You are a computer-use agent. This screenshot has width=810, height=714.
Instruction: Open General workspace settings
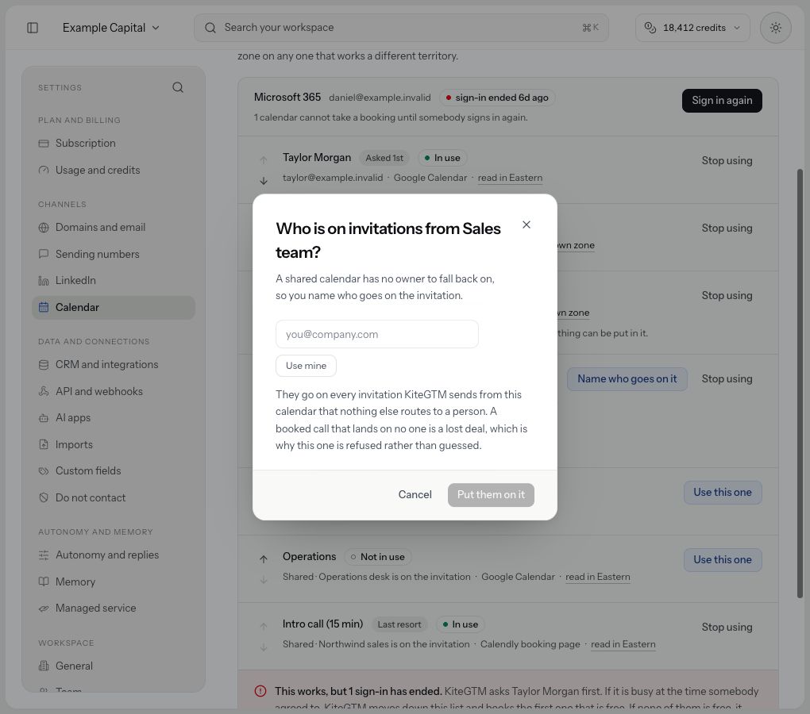114,666
